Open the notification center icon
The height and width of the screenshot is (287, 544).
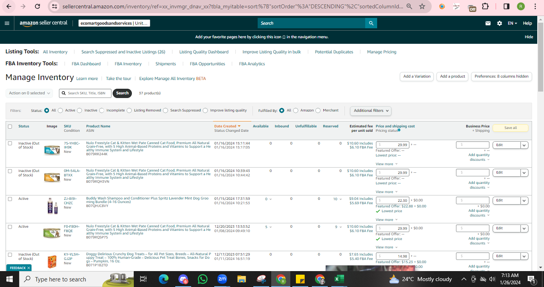click(x=531, y=279)
